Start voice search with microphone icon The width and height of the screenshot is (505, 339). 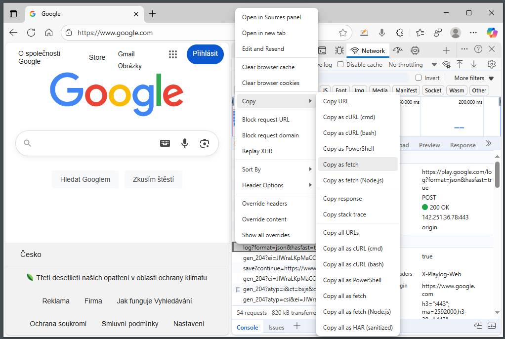tap(184, 143)
